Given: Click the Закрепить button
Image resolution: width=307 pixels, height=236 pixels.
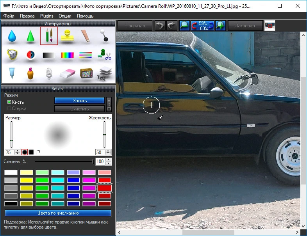Looking at the screenshot, I should [x=246, y=26].
